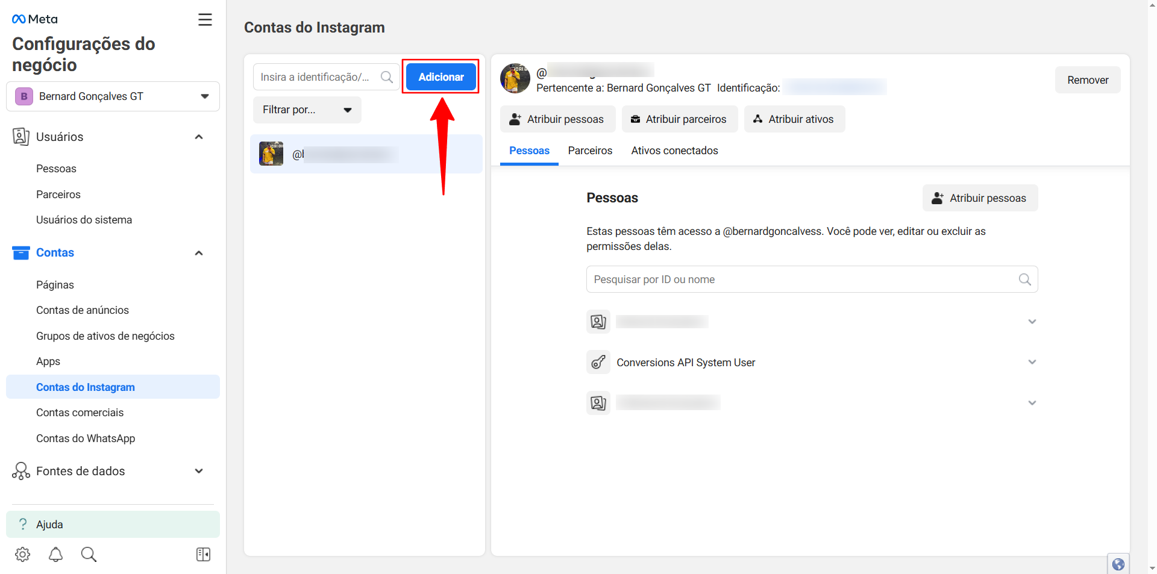1157x574 pixels.
Task: Click the page vertical scrollbar
Action: (1152, 287)
